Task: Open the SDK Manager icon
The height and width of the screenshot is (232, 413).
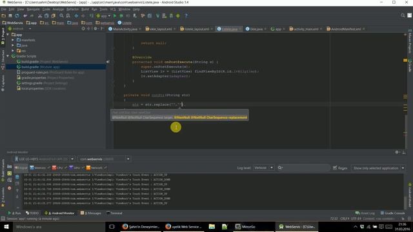Action: tap(171, 15)
